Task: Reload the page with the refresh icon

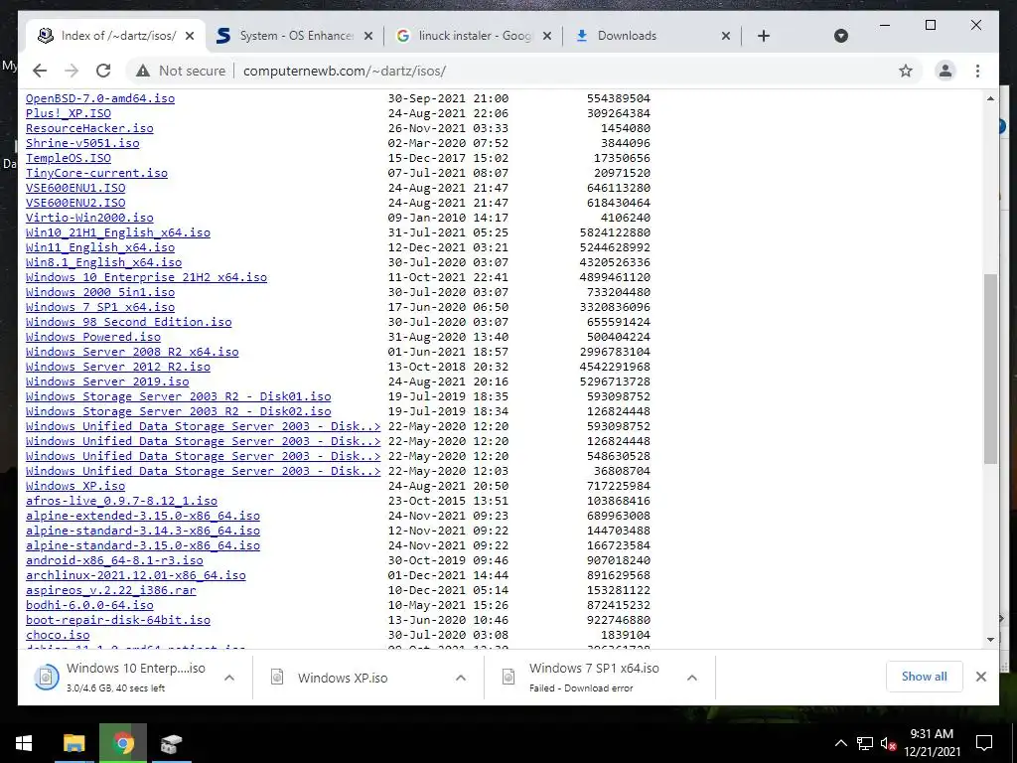Action: (103, 71)
